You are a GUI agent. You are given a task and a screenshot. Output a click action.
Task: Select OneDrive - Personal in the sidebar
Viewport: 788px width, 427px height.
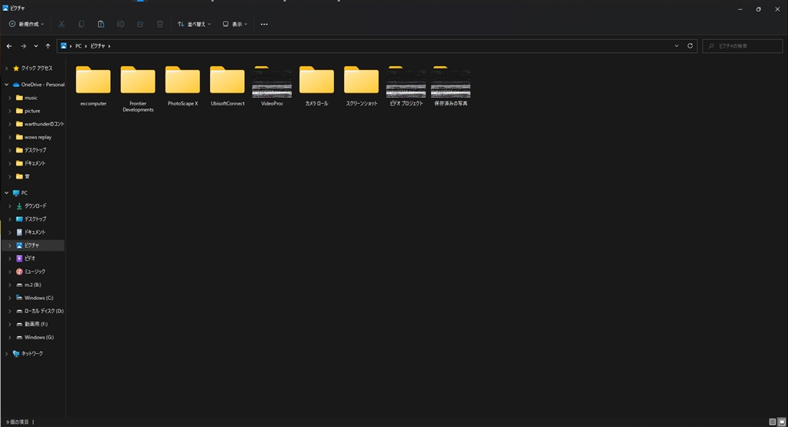pos(38,85)
